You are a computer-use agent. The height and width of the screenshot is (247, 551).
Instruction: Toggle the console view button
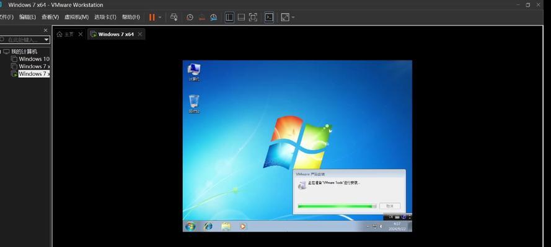269,17
